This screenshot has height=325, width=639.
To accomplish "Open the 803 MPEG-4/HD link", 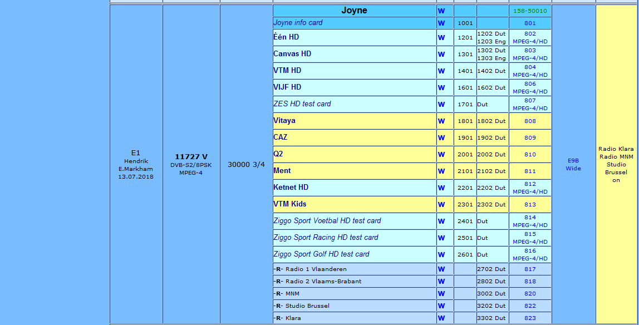I will point(530,54).
